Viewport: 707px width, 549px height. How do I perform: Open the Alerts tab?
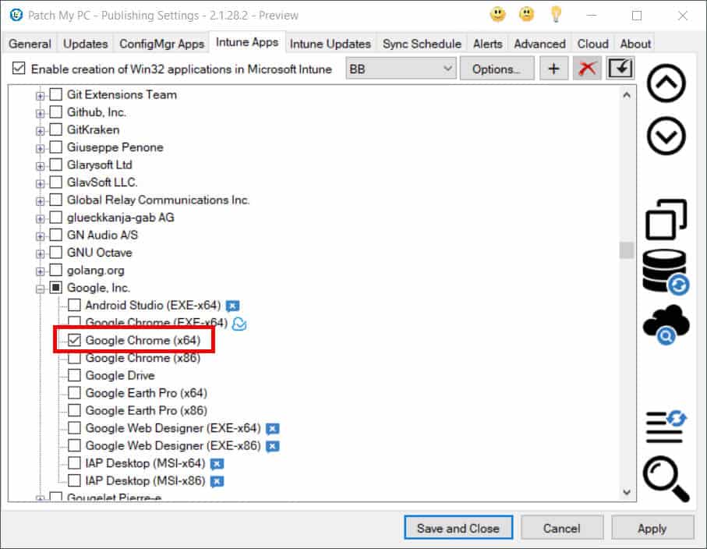(487, 44)
